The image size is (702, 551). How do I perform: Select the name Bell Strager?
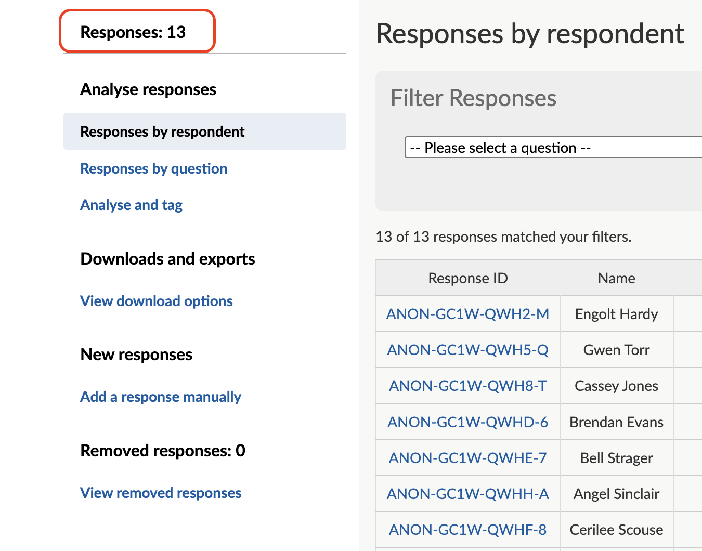click(617, 457)
